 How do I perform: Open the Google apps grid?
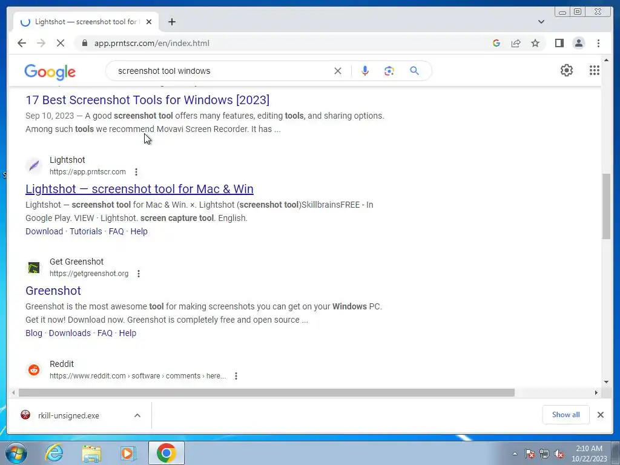pos(595,70)
